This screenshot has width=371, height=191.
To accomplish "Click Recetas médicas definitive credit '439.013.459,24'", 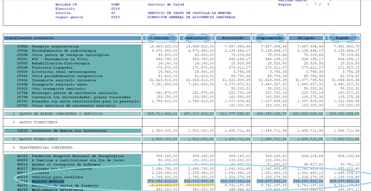I will (x=199, y=181).
